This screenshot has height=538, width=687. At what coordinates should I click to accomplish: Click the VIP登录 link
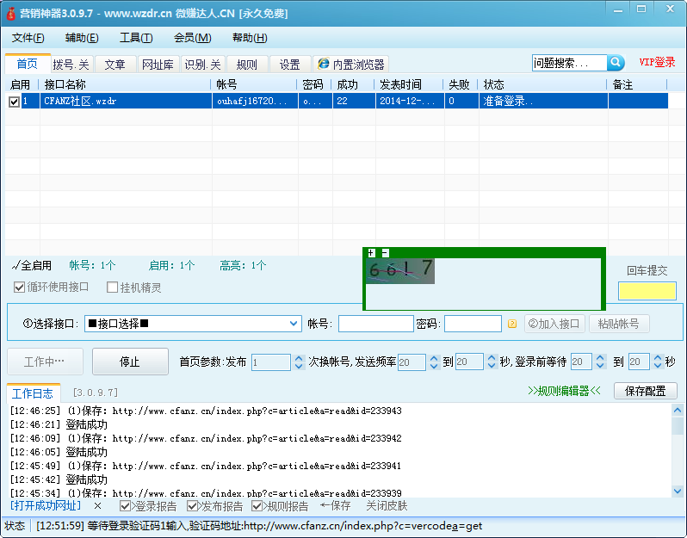pos(657,62)
